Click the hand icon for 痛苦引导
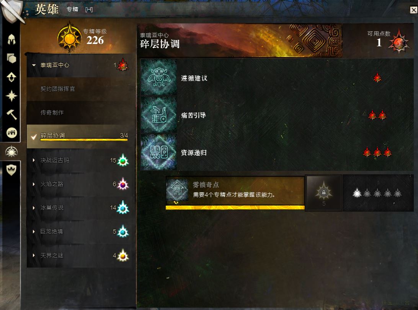This screenshot has width=418, height=310. (x=158, y=115)
